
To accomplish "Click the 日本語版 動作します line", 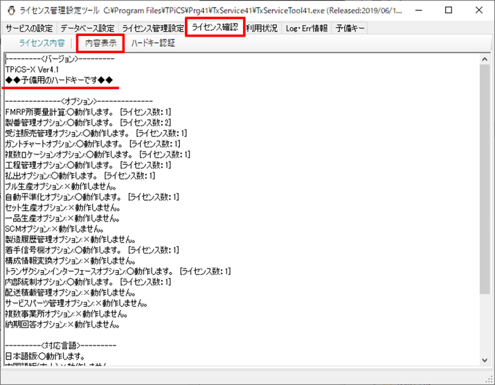I will [45, 357].
